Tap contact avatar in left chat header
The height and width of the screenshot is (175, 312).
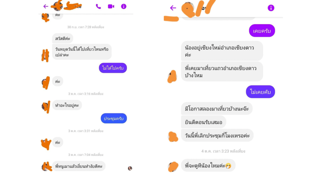click(x=58, y=6)
